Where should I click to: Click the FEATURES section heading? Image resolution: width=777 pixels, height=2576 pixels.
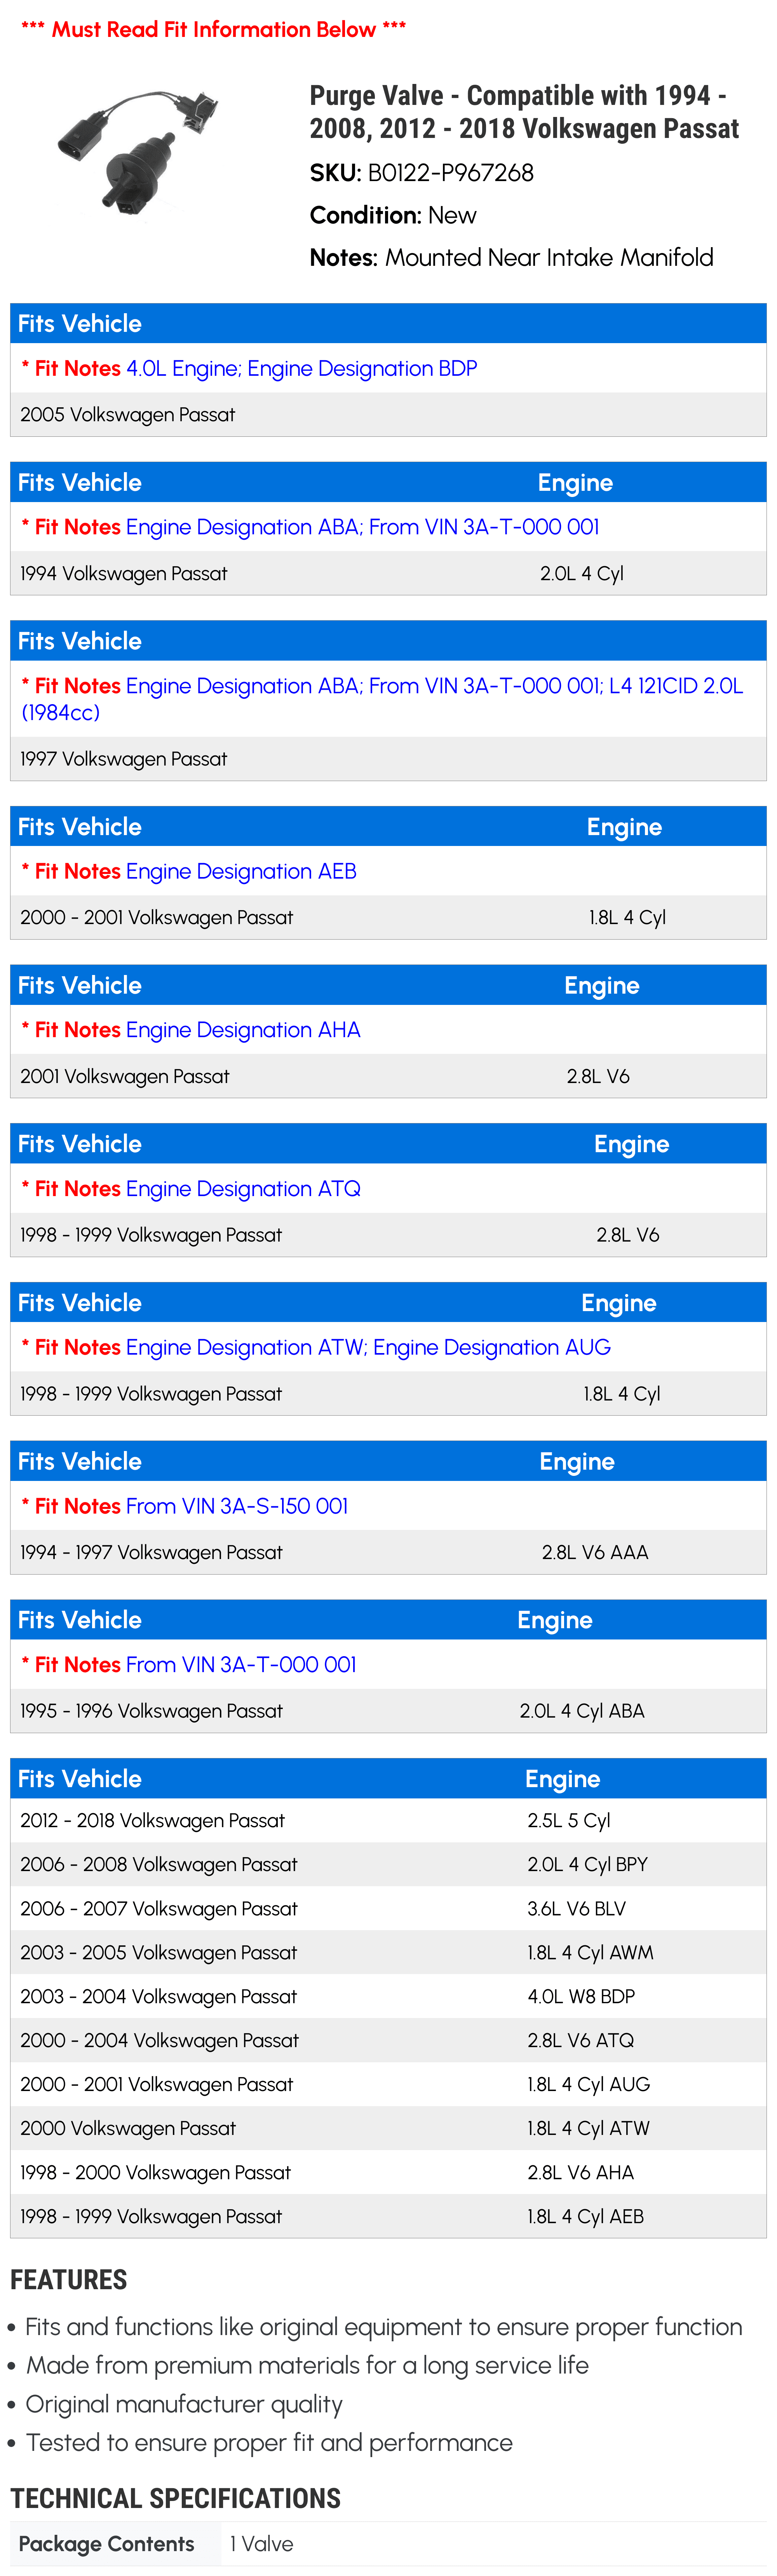pos(69,2280)
